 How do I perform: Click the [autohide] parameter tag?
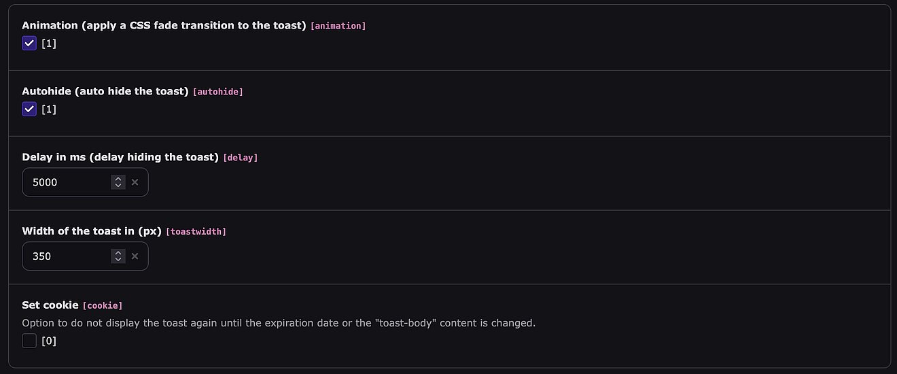point(217,91)
